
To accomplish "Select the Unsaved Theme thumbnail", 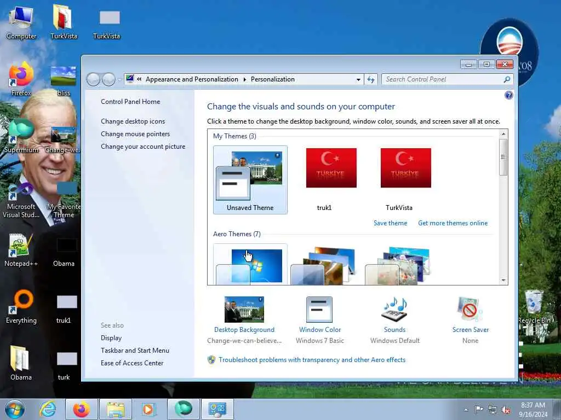I will (250, 180).
